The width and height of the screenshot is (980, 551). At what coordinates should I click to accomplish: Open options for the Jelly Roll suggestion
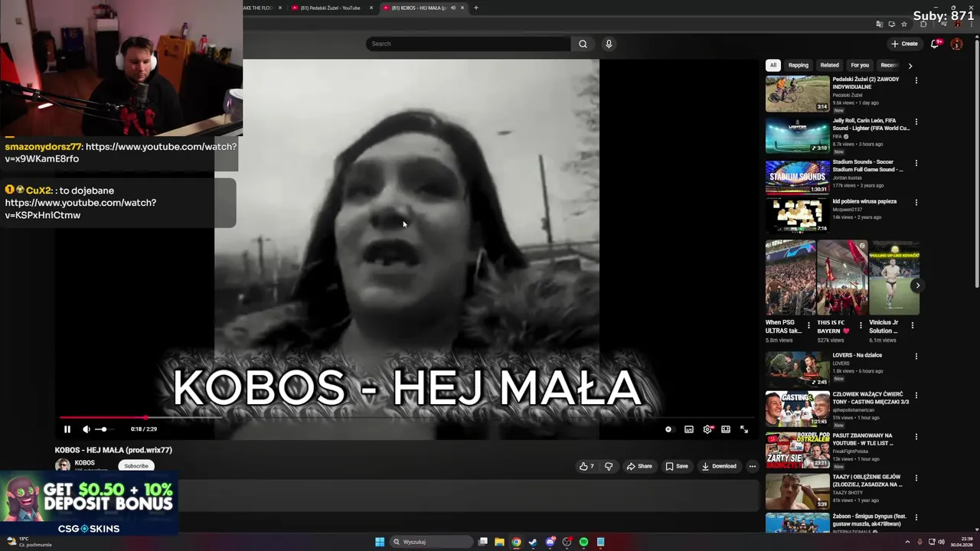[x=916, y=122]
